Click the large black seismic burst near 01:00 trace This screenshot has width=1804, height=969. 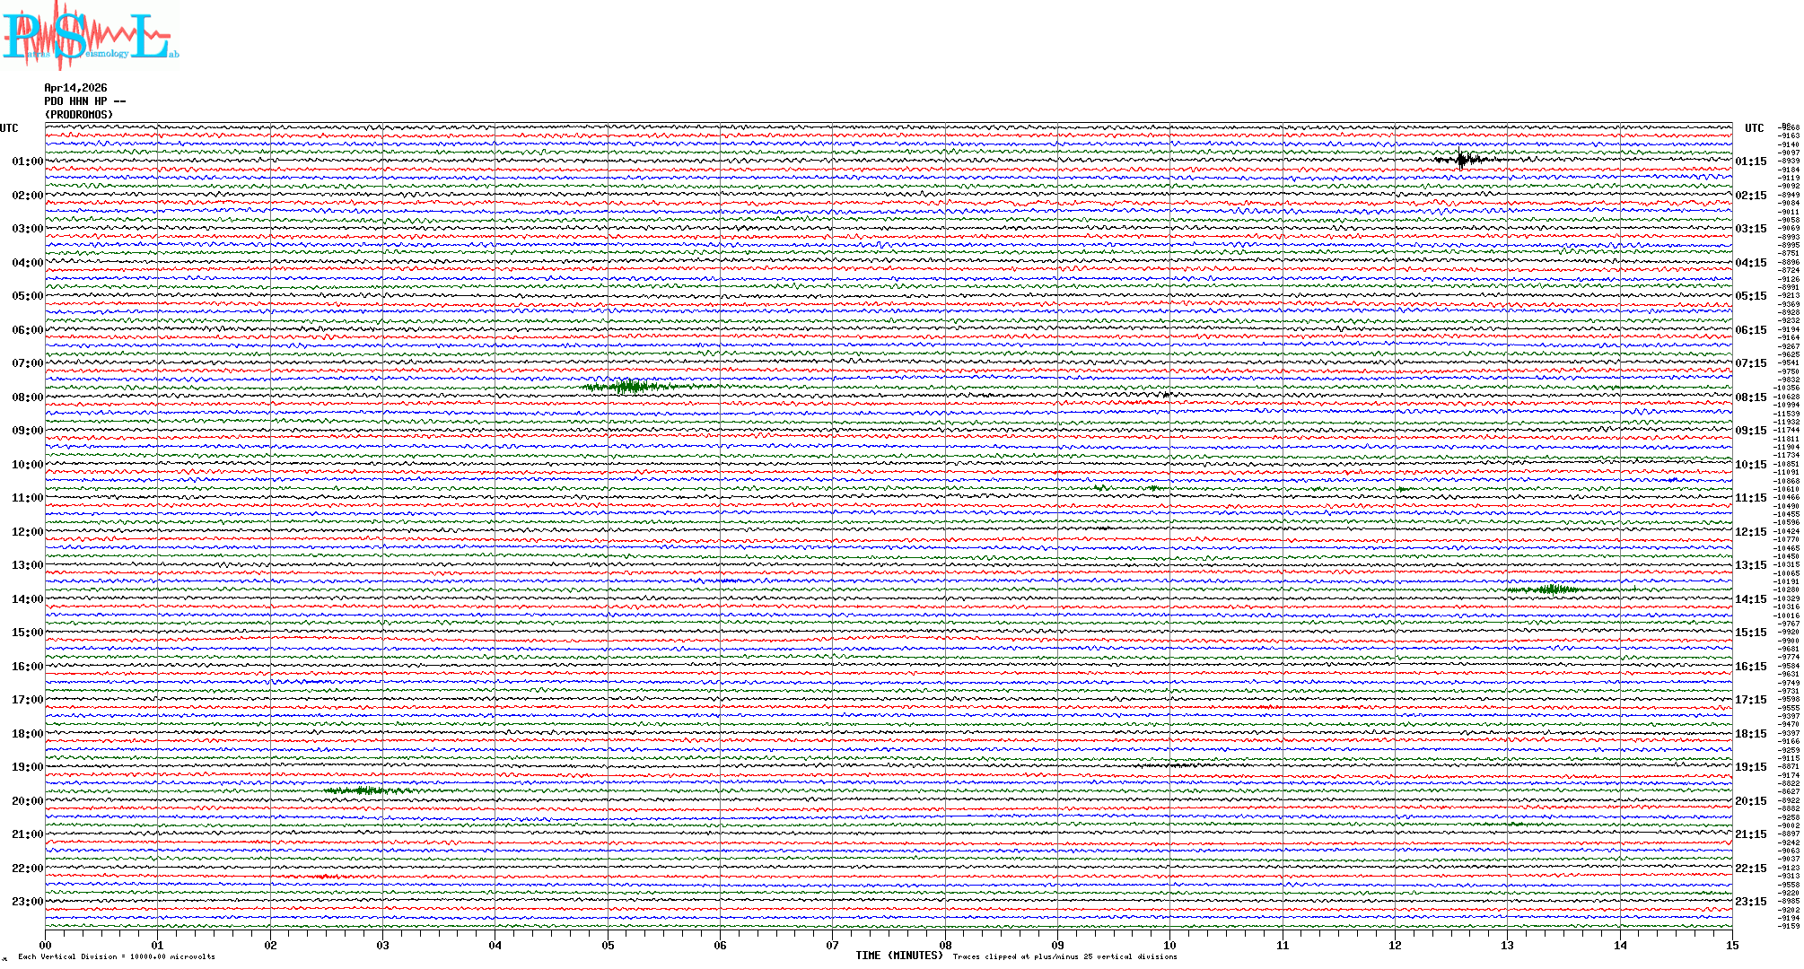pyautogui.click(x=1463, y=160)
